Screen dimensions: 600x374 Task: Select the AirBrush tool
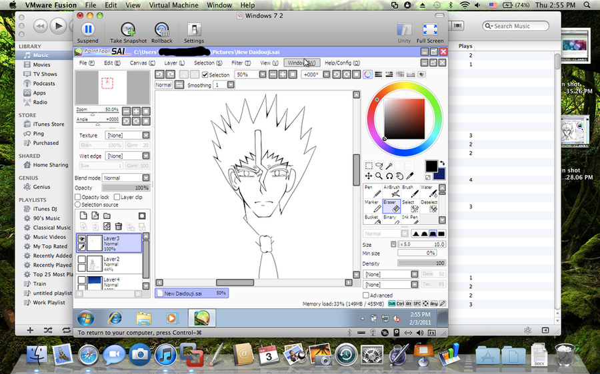click(x=391, y=191)
